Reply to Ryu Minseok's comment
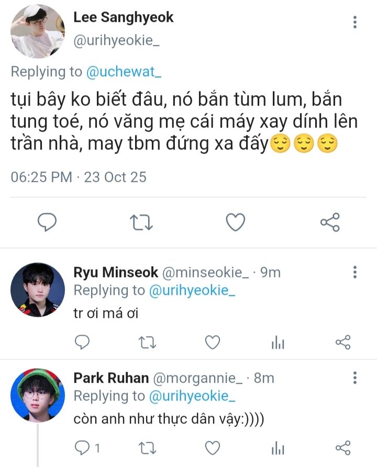Viewport: 377px width, 467px height. (x=82, y=343)
